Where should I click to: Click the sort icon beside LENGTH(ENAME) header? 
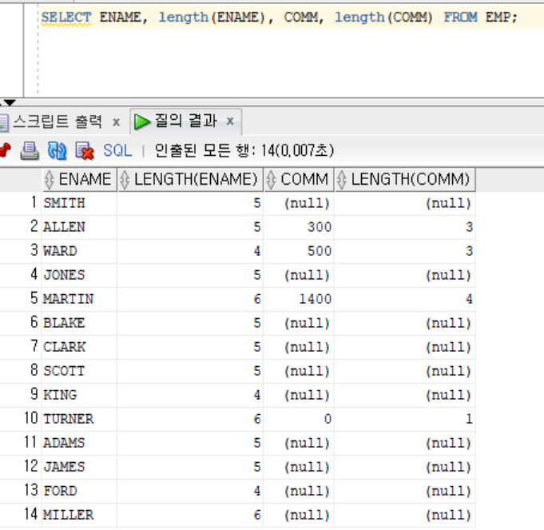coord(125,179)
